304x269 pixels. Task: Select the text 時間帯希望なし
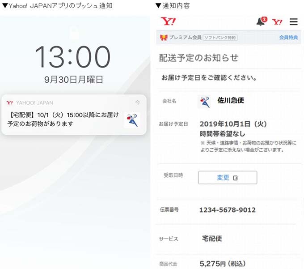click(x=222, y=133)
